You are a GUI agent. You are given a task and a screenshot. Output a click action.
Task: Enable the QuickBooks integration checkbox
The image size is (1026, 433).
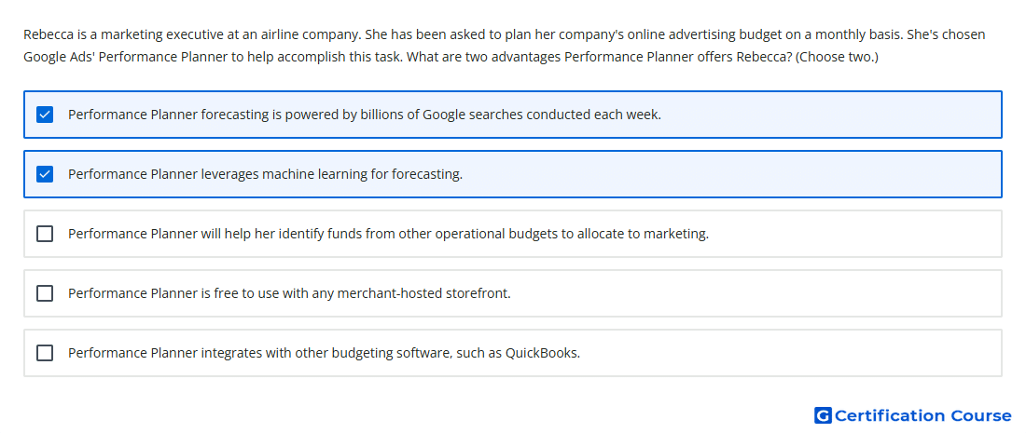click(45, 353)
